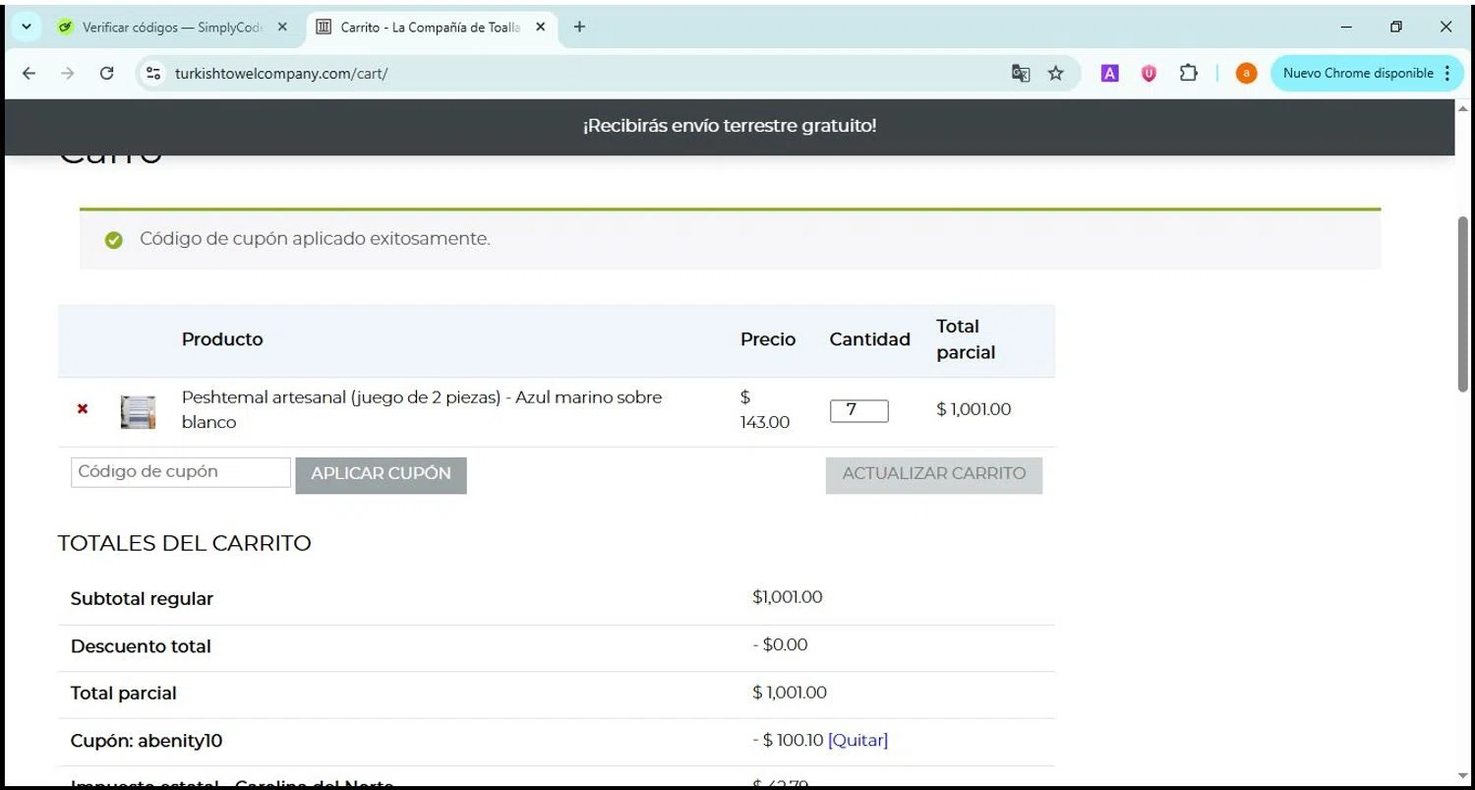The width and height of the screenshot is (1475, 790).
Task: Open the Google Translate page icon
Action: (1021, 73)
